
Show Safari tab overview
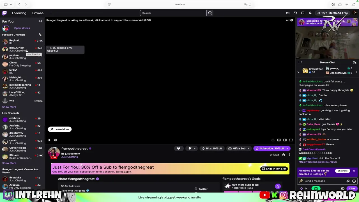(x=353, y=4)
